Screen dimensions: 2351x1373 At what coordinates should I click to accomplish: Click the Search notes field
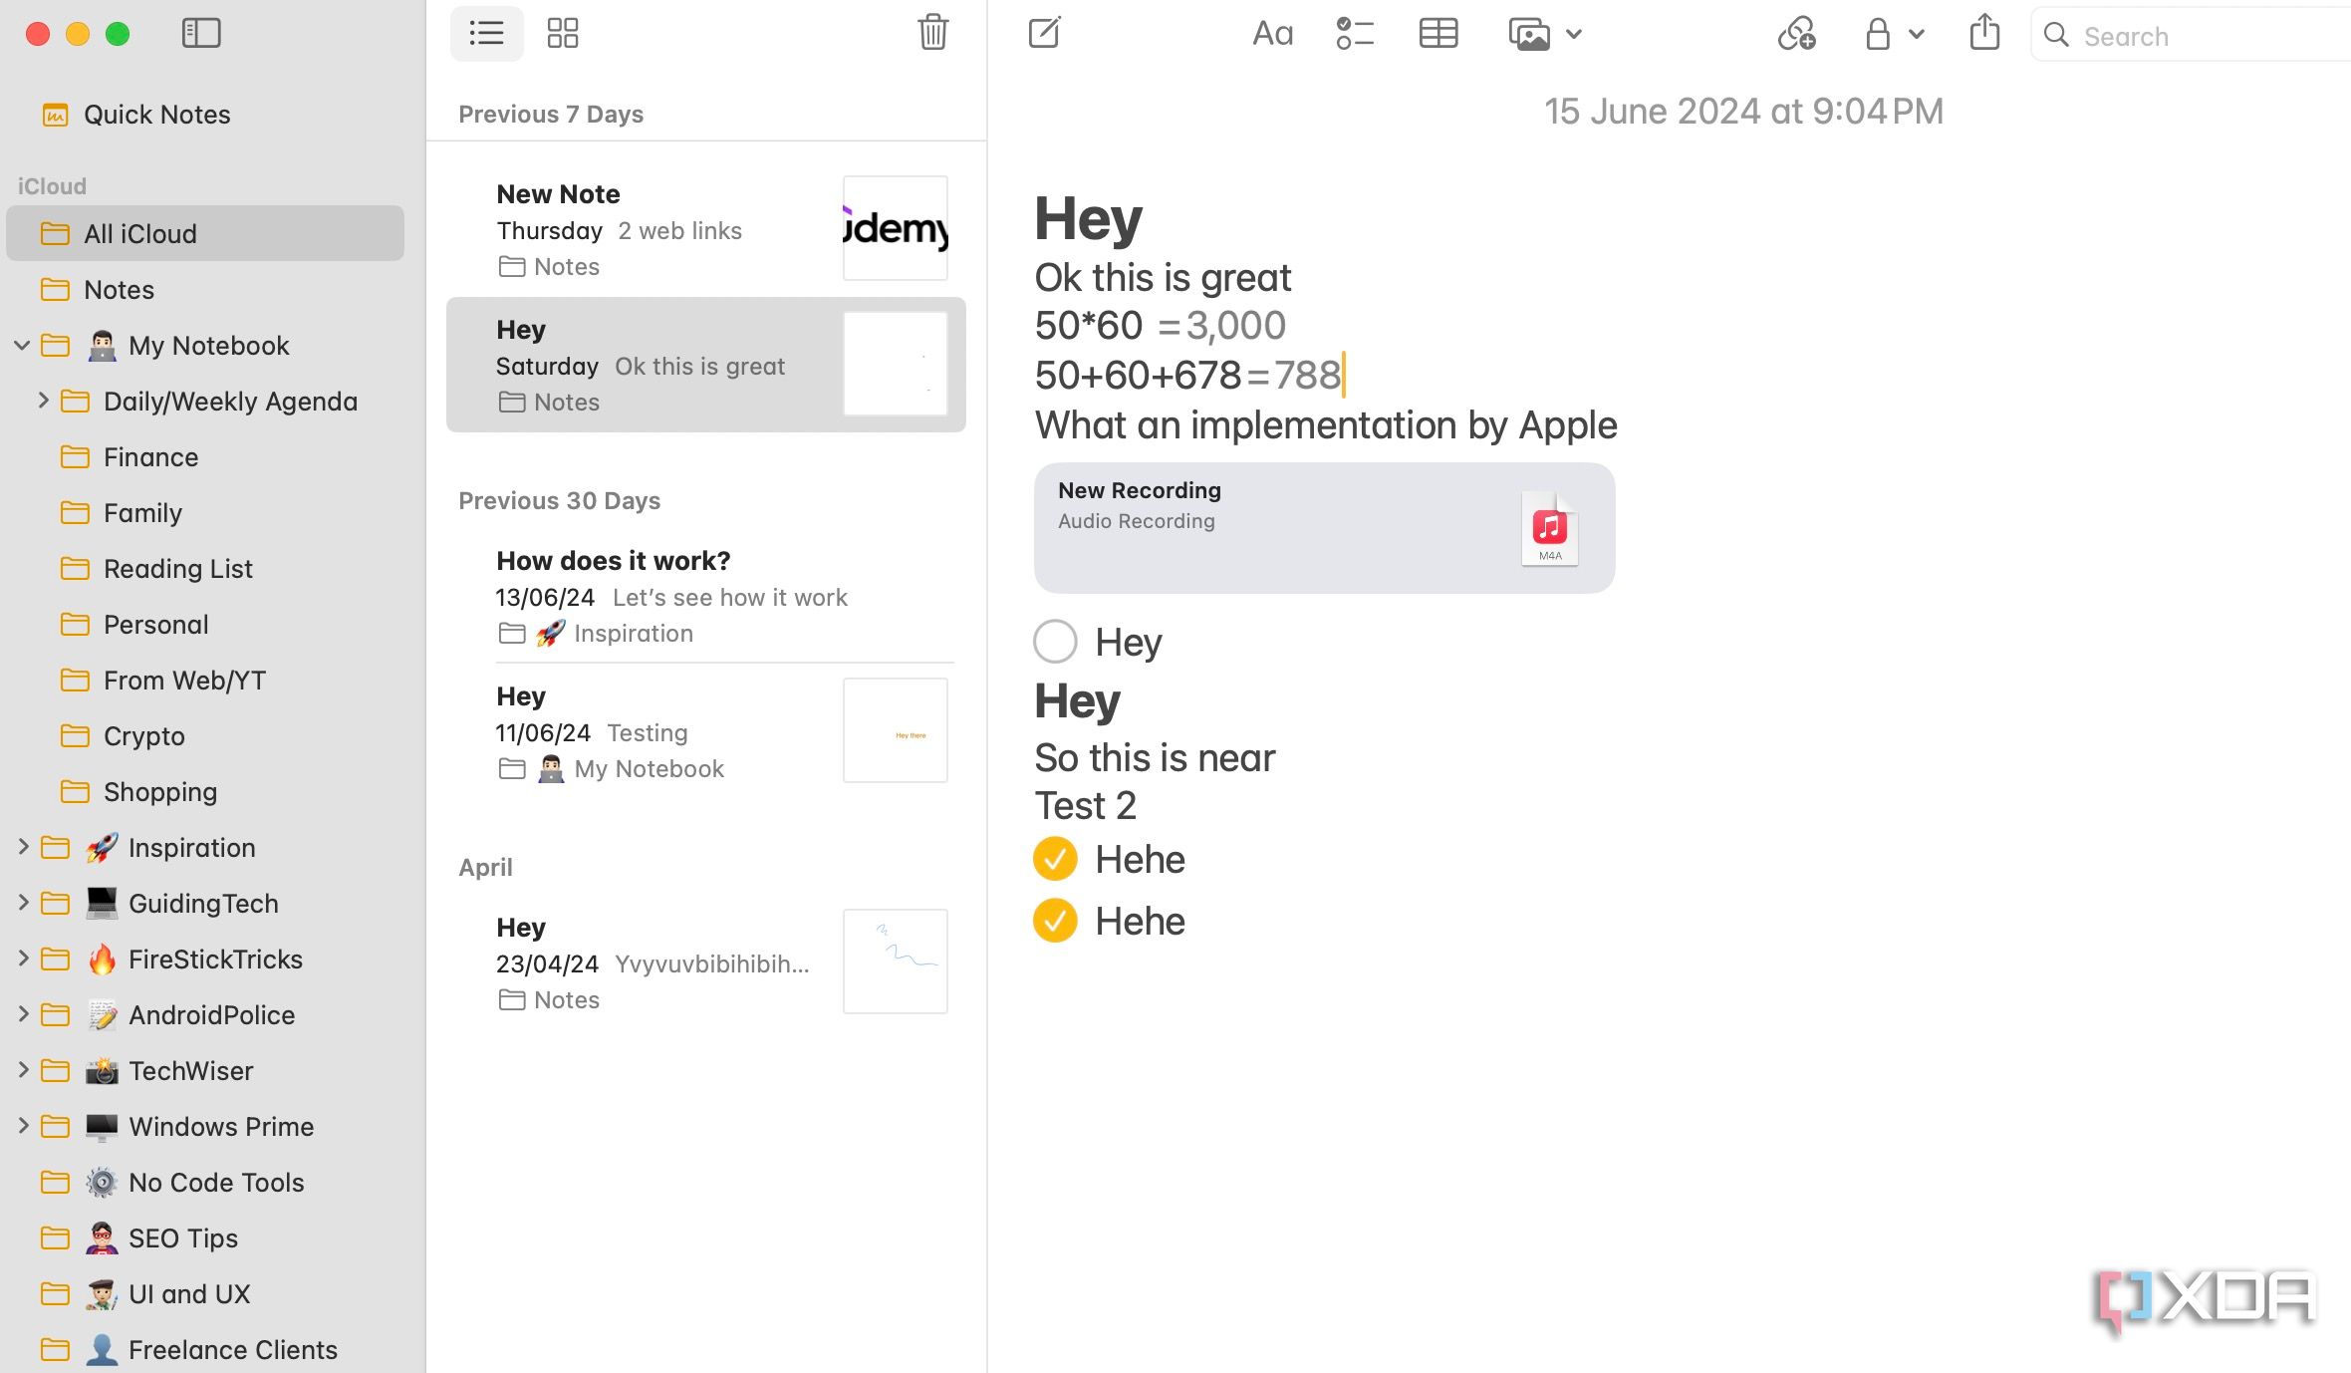tap(2192, 35)
